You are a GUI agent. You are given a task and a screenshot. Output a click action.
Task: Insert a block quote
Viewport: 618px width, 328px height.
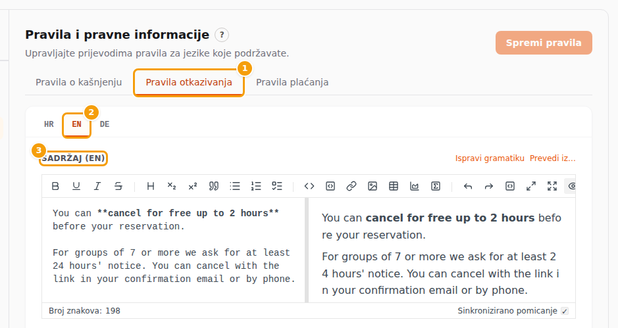pyautogui.click(x=214, y=186)
